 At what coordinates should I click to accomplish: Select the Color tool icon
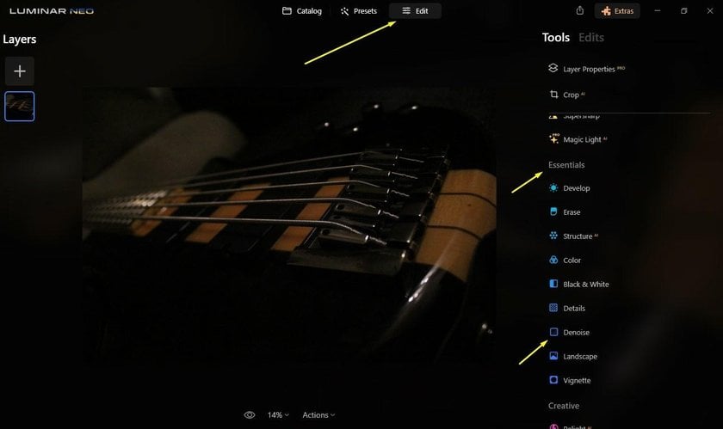click(553, 260)
